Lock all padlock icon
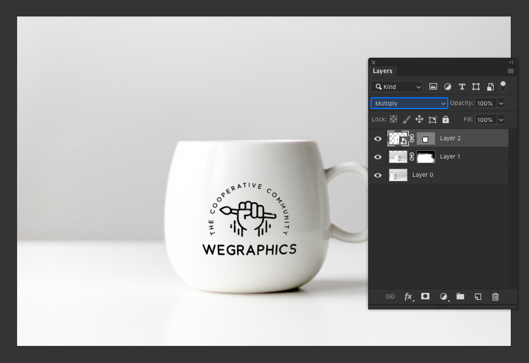Screen dimensions: 529x363 tap(446, 119)
